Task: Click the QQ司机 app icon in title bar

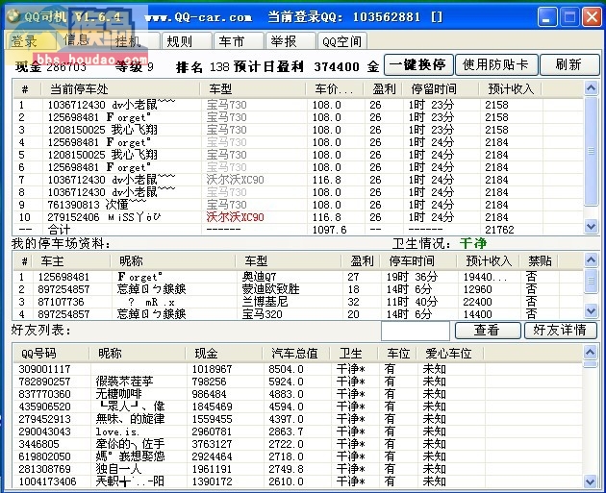Action: coord(13,16)
